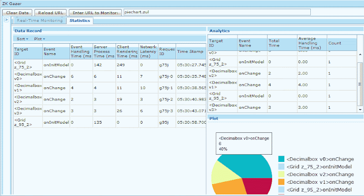Select the Decimalbox v3 data record row

click(x=110, y=111)
